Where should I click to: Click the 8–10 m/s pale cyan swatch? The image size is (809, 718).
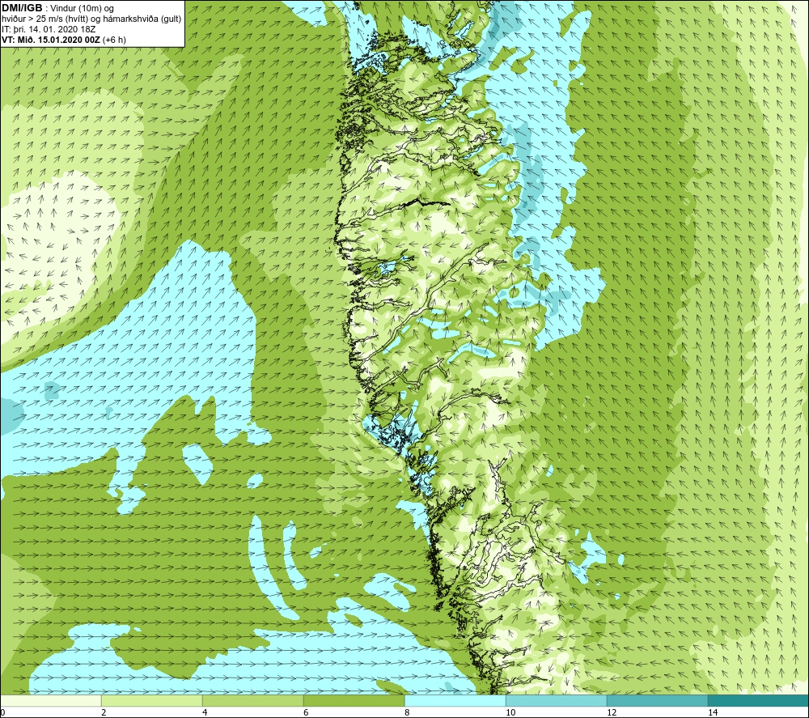pos(455,701)
